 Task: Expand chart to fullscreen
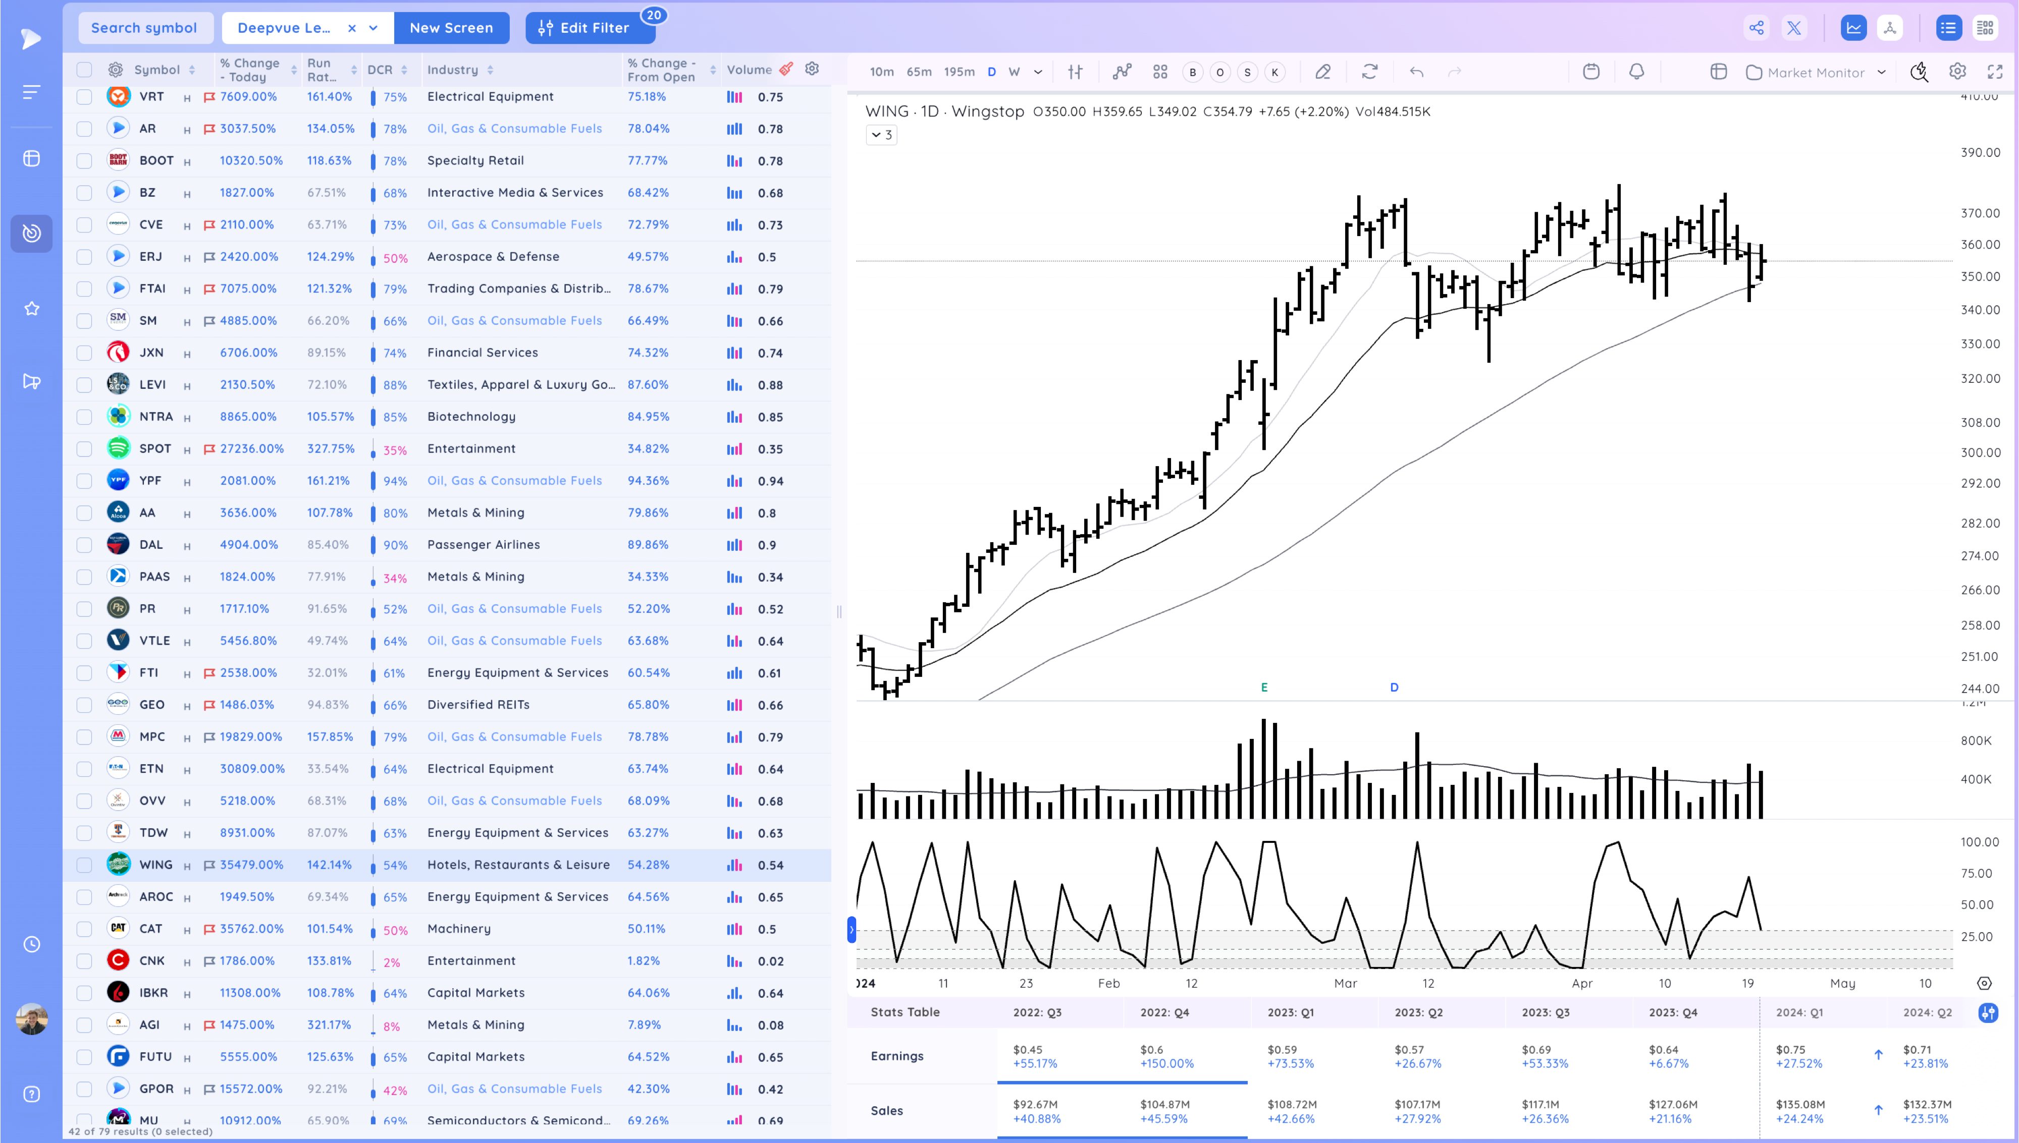(x=1995, y=72)
